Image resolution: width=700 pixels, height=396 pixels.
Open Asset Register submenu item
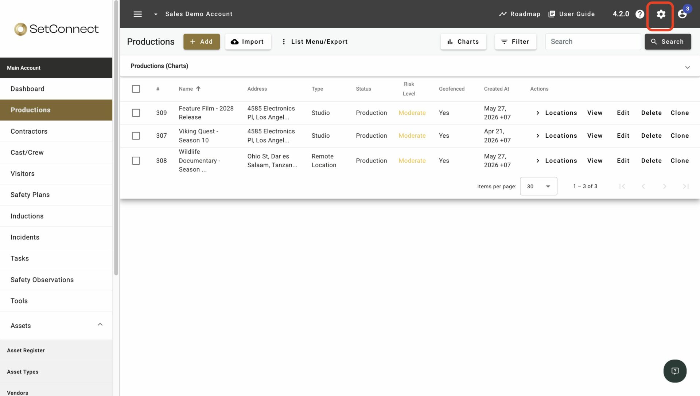point(56,350)
